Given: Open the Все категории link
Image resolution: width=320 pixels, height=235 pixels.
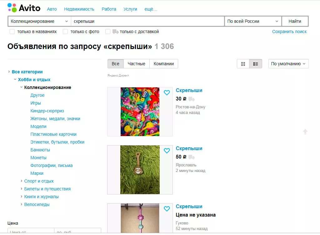Looking at the screenshot, I should click(x=27, y=72).
